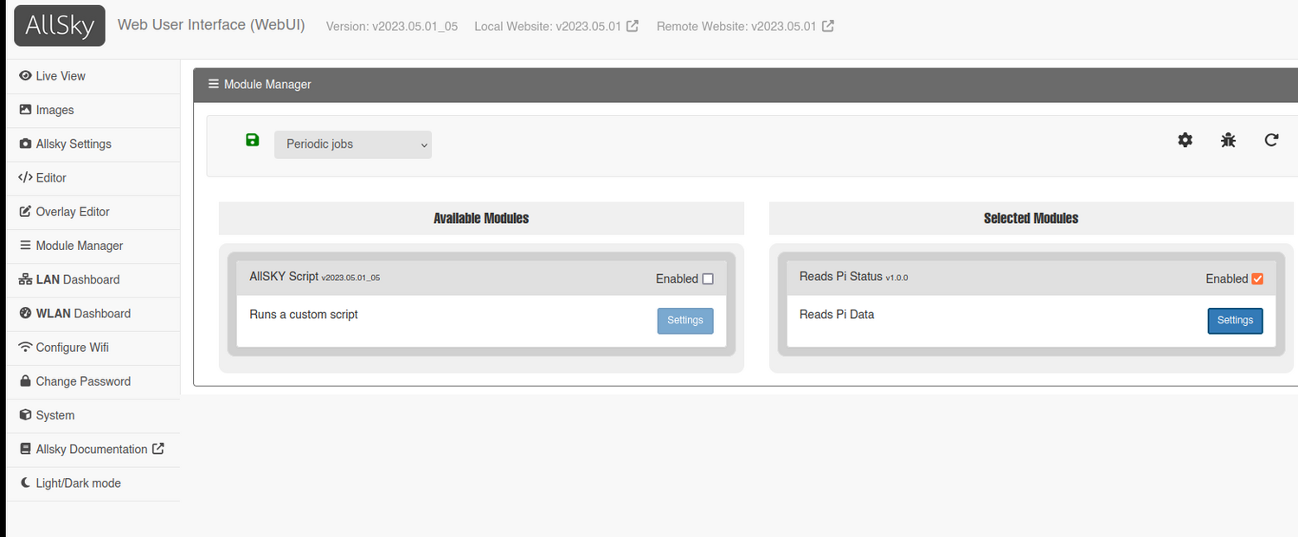Click 'Reads Pi Data' description

837,314
